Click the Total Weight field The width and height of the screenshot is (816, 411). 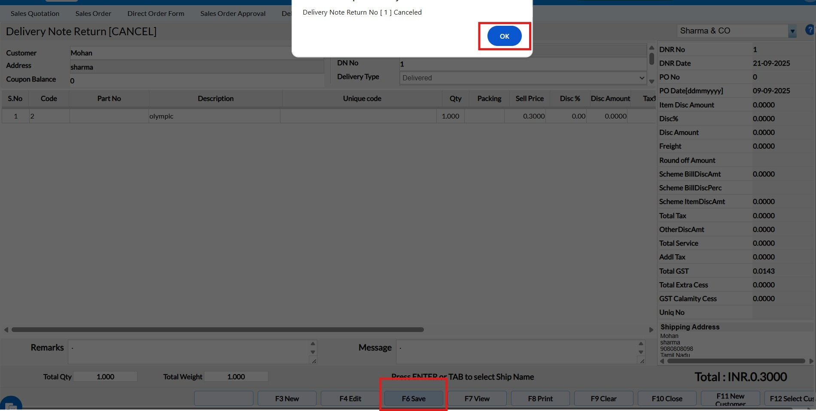coord(236,377)
